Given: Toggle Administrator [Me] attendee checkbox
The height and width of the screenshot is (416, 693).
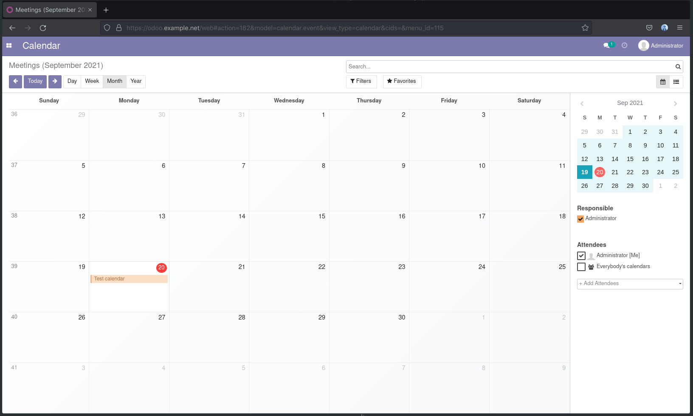Looking at the screenshot, I should (x=581, y=256).
